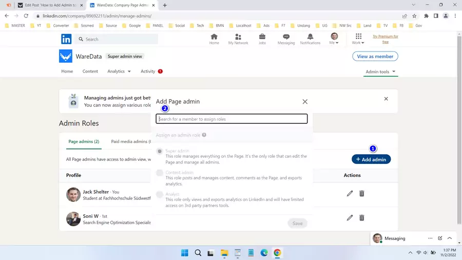462x260 pixels.
Task: Click the Add admin button
Action: coord(371,159)
